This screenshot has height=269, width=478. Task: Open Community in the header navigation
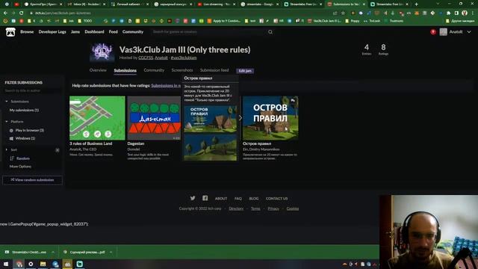(x=133, y=31)
